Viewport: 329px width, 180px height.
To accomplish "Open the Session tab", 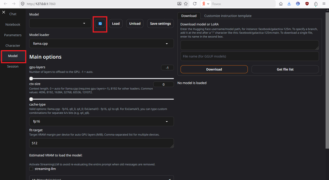I will (13, 67).
